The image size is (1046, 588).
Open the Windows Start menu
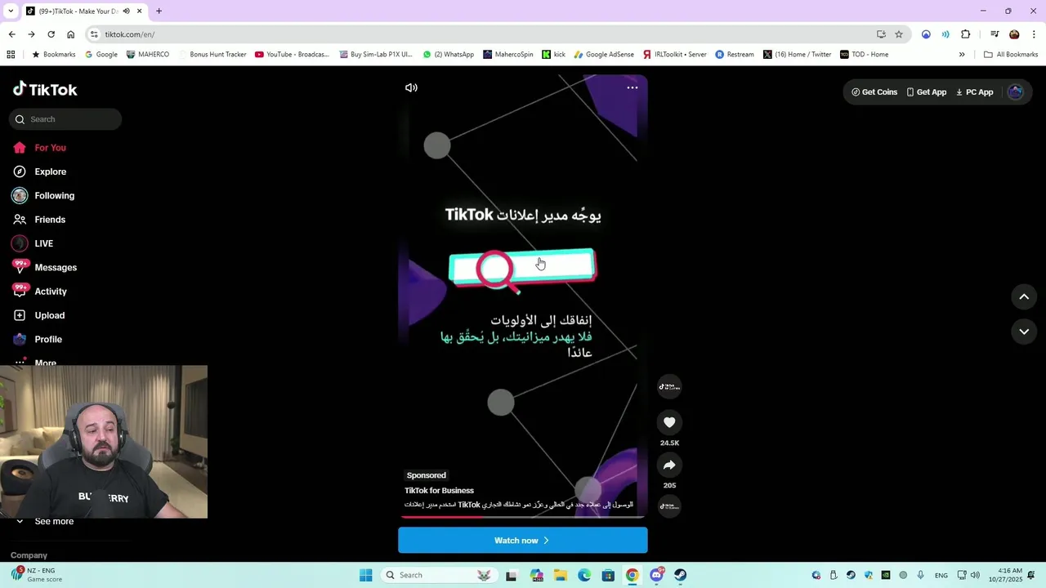[x=365, y=575]
